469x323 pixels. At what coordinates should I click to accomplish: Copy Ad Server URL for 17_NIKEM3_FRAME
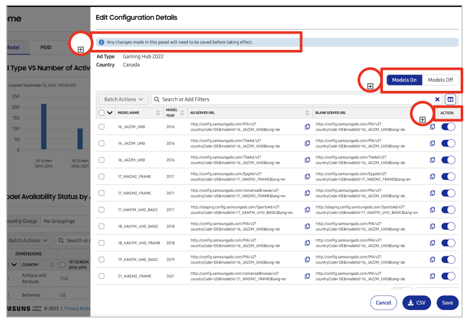pyautogui.click(x=307, y=193)
